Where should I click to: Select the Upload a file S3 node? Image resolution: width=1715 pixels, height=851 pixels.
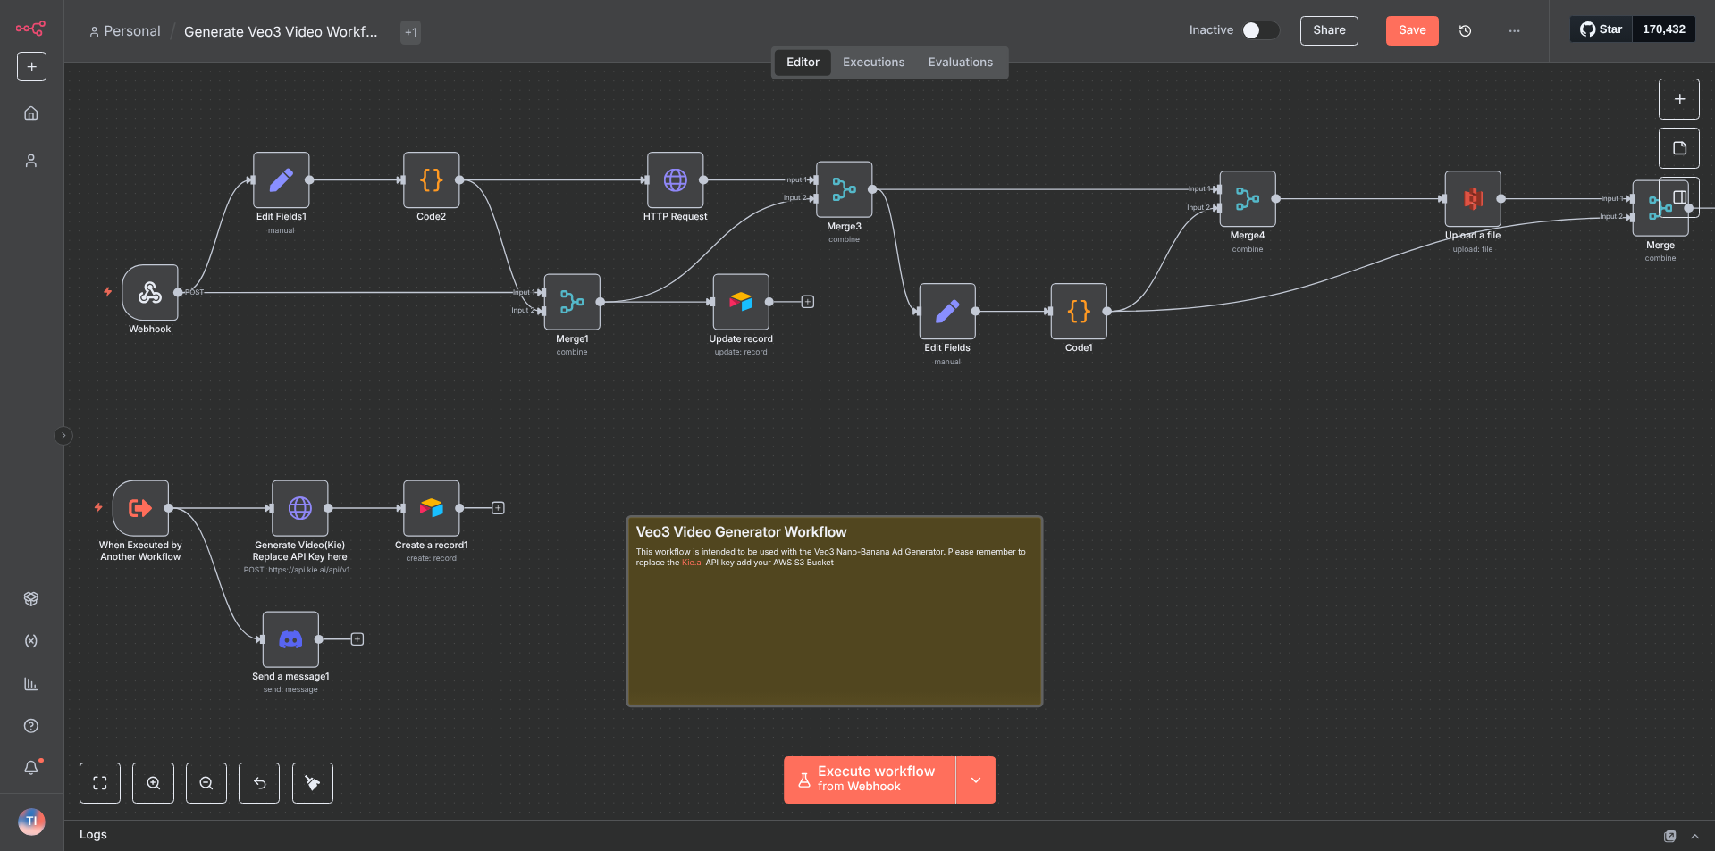coord(1472,199)
